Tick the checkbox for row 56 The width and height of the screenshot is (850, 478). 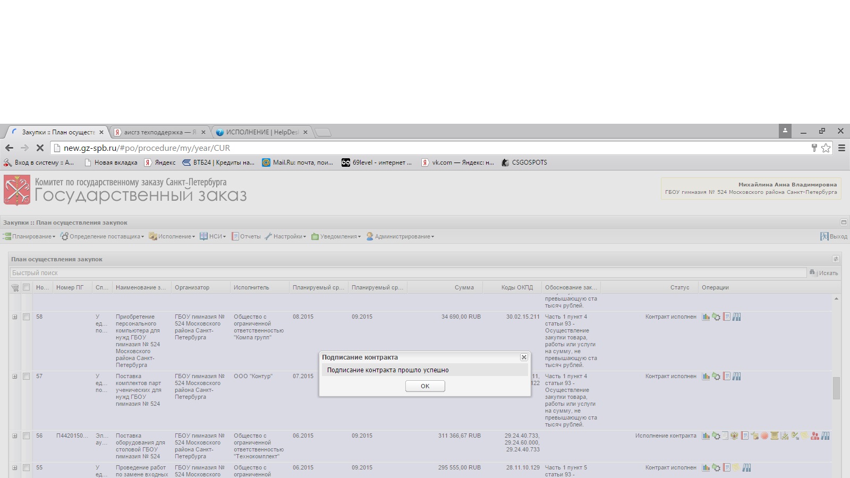coord(26,436)
